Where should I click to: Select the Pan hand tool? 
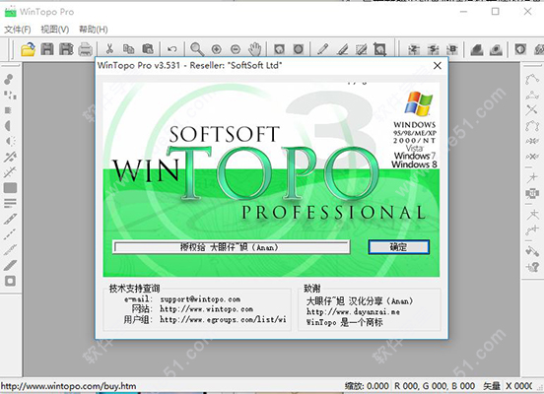click(254, 49)
